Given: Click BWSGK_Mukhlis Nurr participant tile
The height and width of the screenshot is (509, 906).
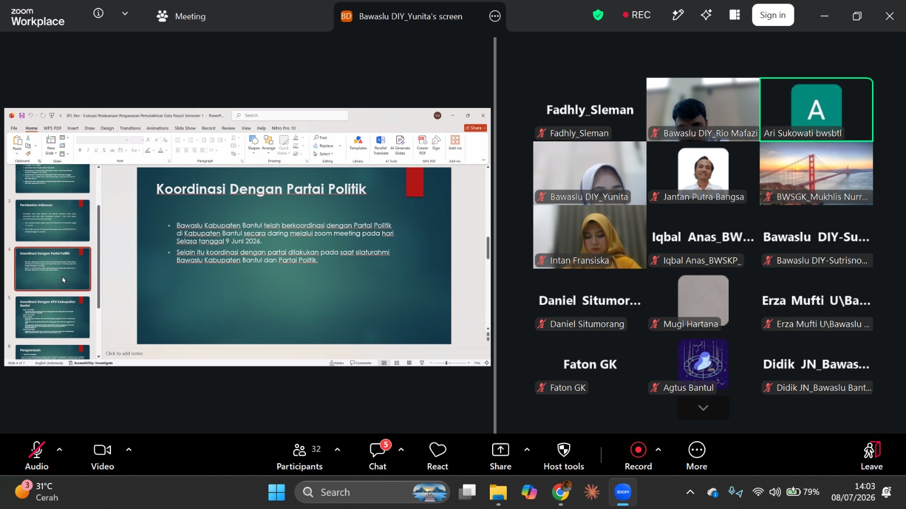Looking at the screenshot, I should tap(817, 173).
